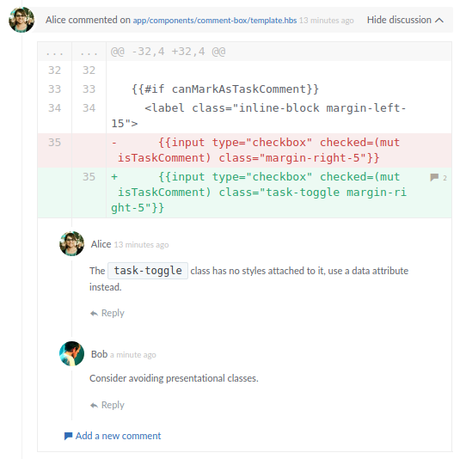Open the template.hbs file path link
This screenshot has height=459, width=460.
[215, 21]
